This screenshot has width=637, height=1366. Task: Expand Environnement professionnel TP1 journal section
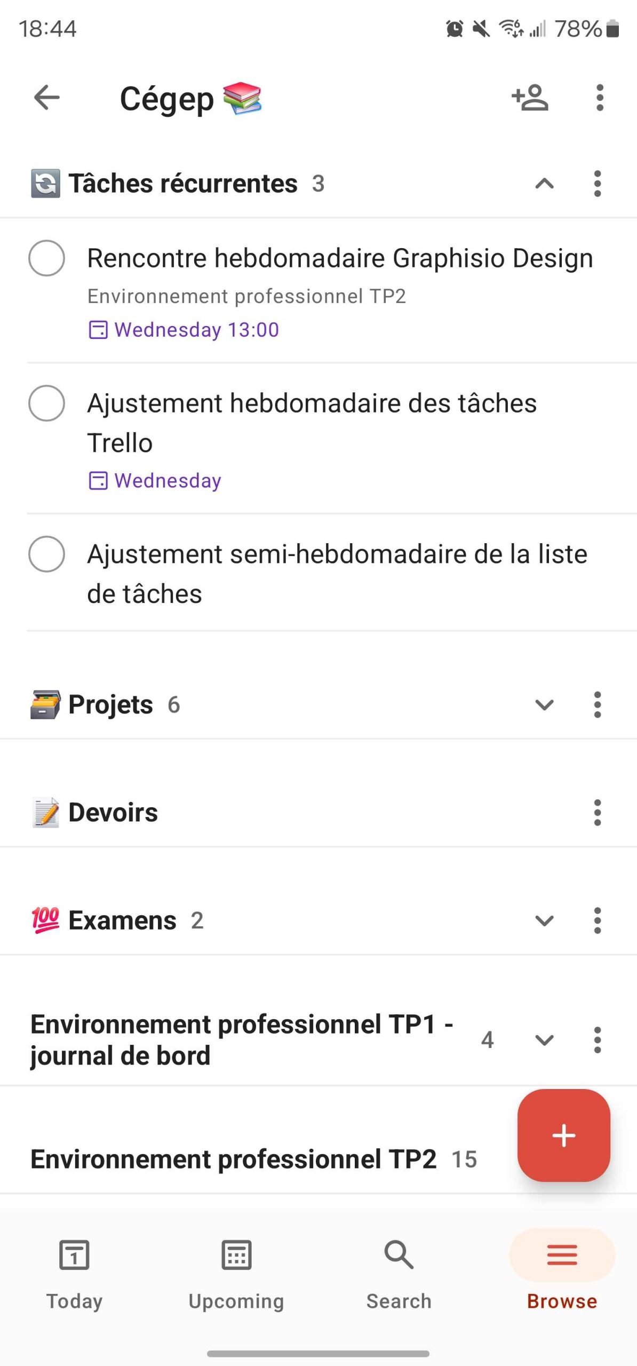[544, 1040]
